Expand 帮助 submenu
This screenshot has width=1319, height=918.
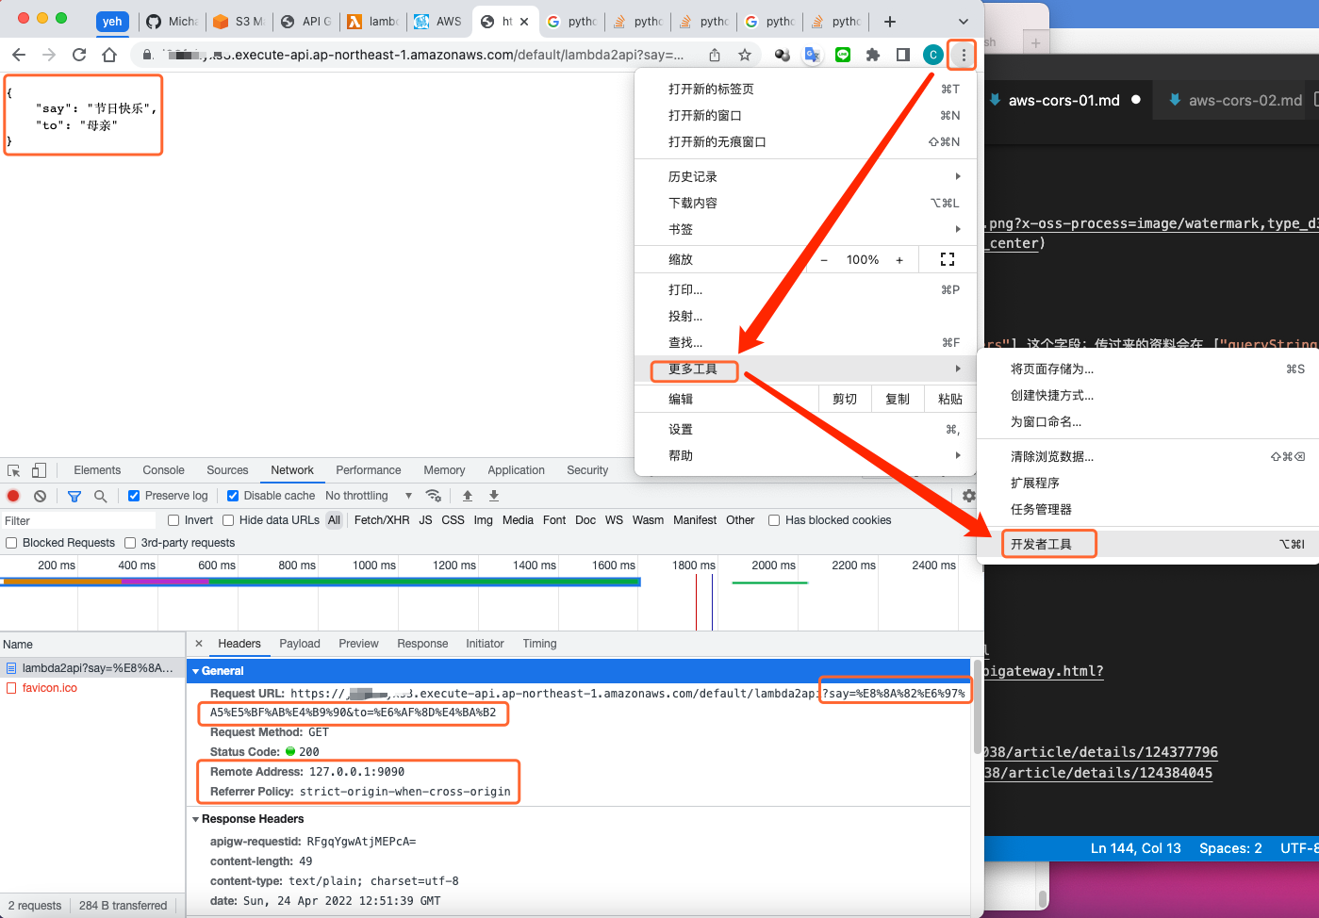[805, 455]
